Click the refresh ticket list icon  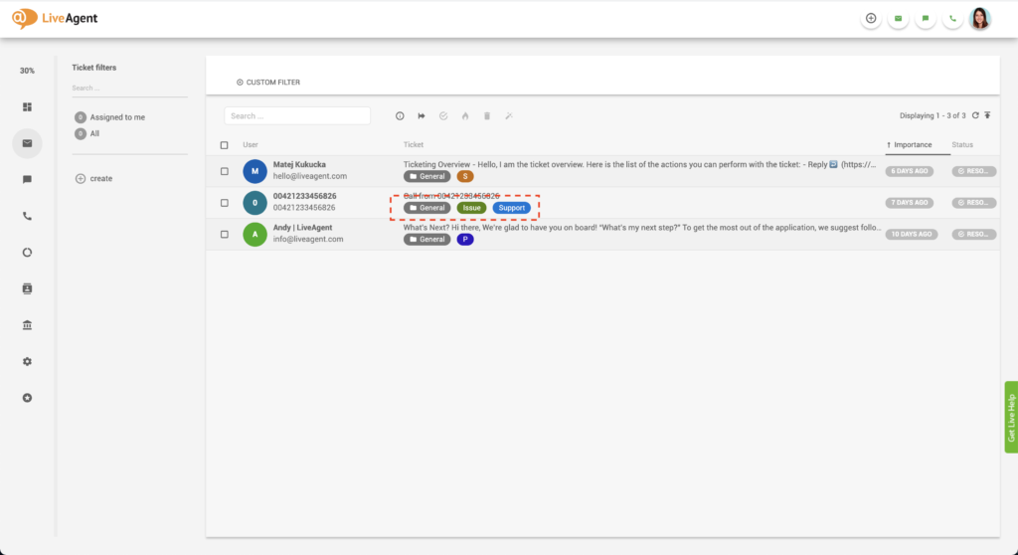click(x=975, y=115)
